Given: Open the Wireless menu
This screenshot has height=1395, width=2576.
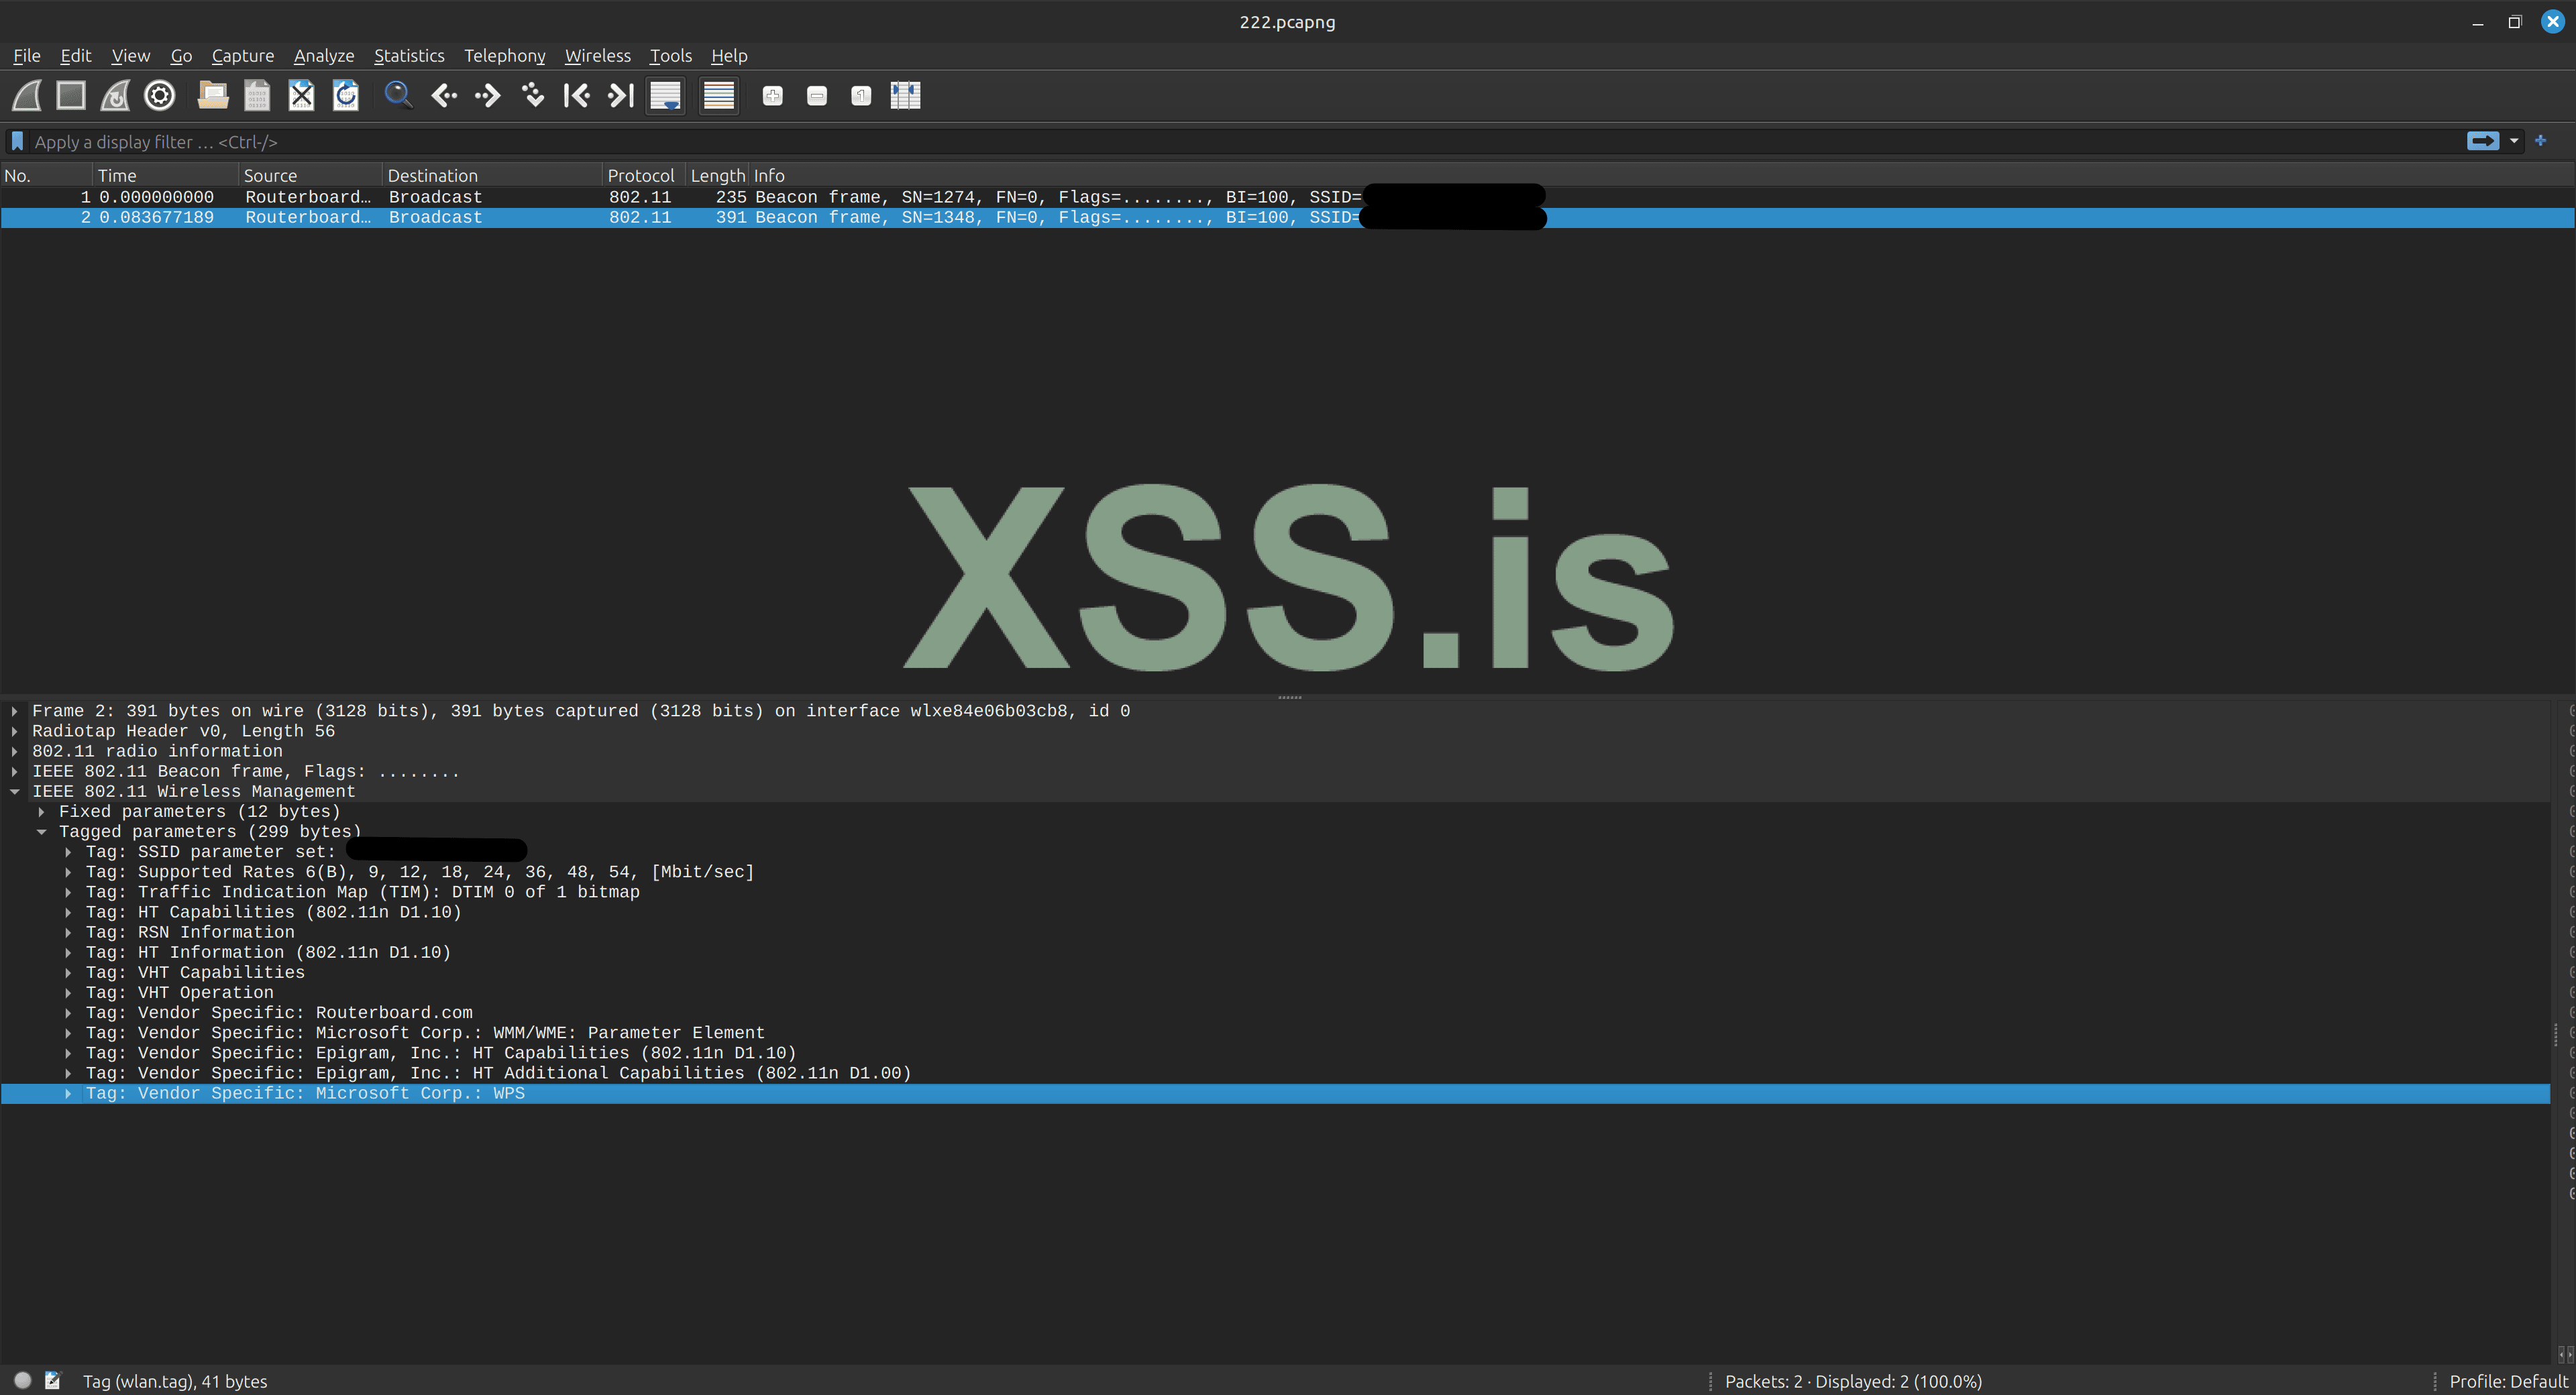Looking at the screenshot, I should [597, 56].
